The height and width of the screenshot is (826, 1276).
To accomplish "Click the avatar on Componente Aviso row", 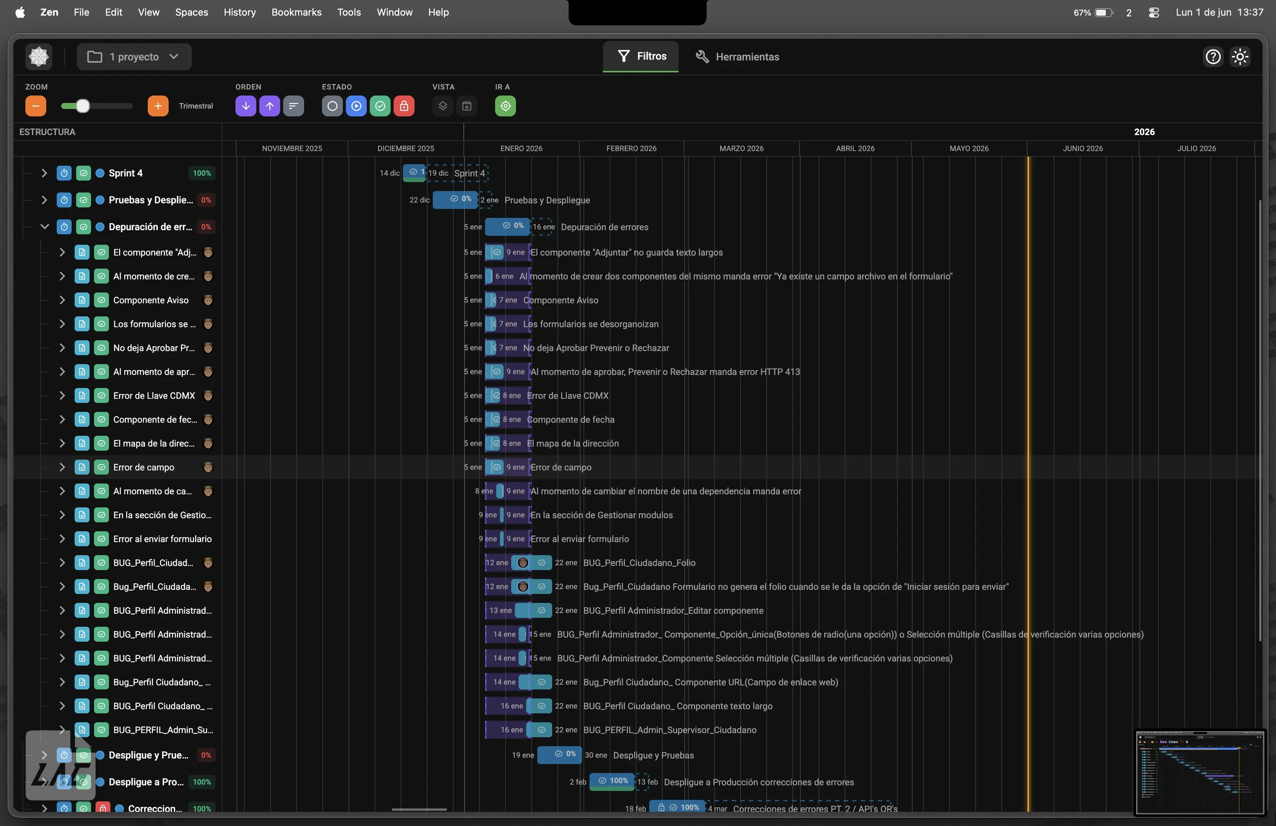I will pyautogui.click(x=208, y=300).
